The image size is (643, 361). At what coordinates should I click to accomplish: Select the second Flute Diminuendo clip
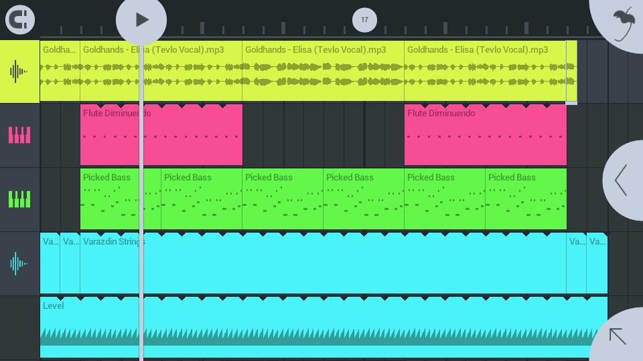click(485, 140)
